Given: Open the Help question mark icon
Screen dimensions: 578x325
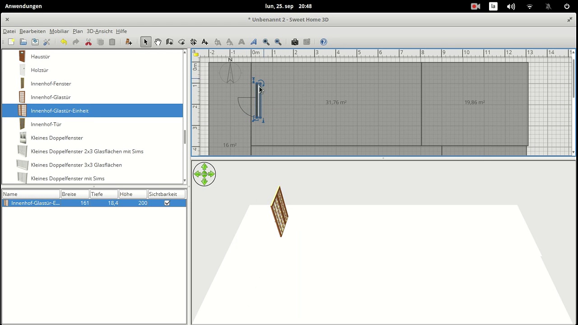Looking at the screenshot, I should (x=323, y=42).
